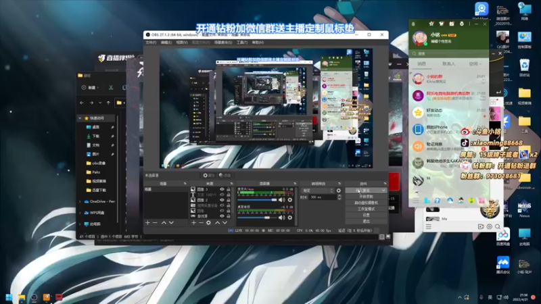Open the 好友动态 entry in QQ messages

pyautogui.click(x=449, y=112)
